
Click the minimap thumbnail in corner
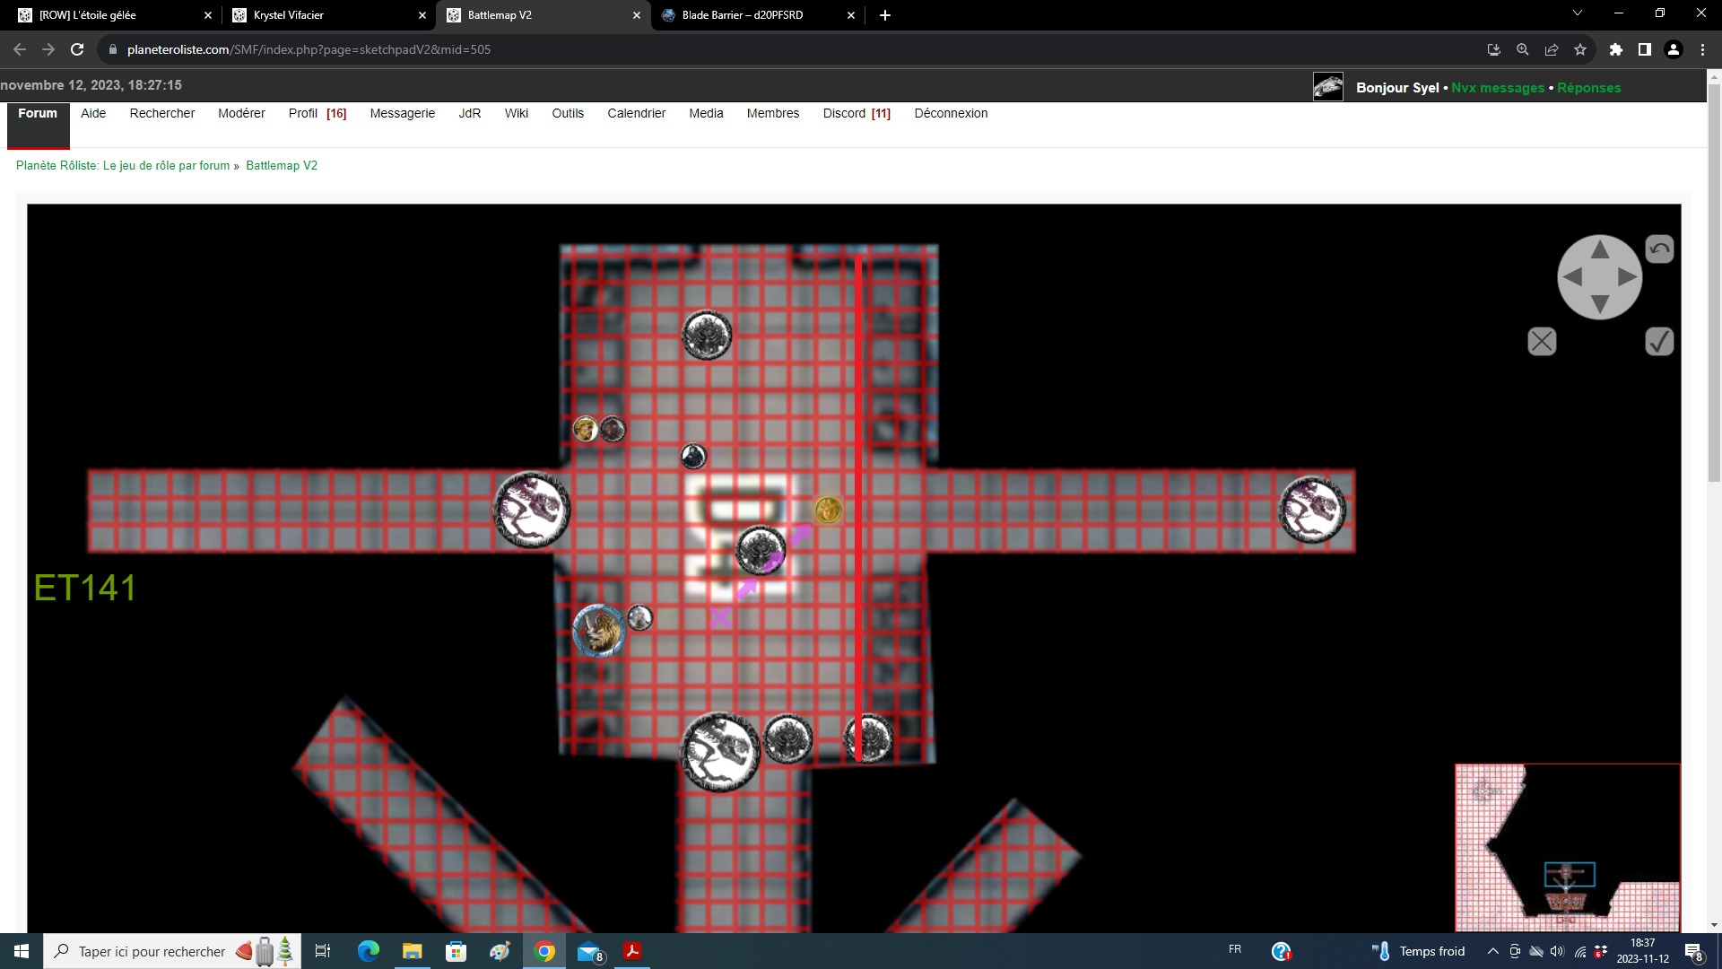click(1567, 847)
